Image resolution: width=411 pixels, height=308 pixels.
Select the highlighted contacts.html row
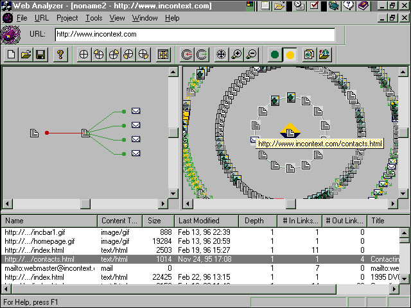point(200,259)
